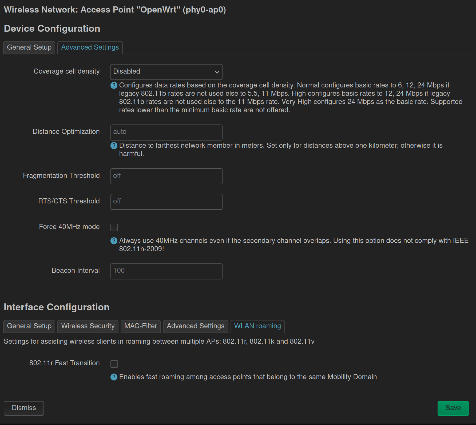Switch to Device Configuration General Setup tab
Screen dimensions: 476x425
[x=29, y=47]
